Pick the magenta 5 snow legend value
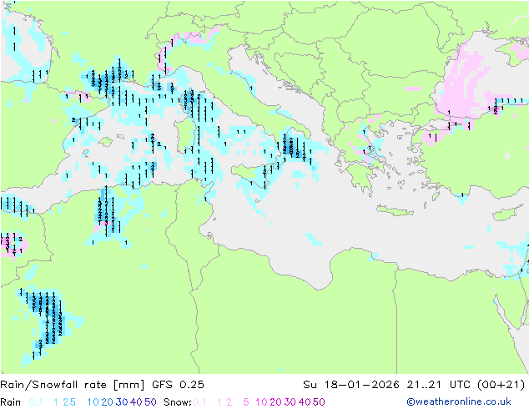This screenshot has width=529, height=409. (246, 402)
